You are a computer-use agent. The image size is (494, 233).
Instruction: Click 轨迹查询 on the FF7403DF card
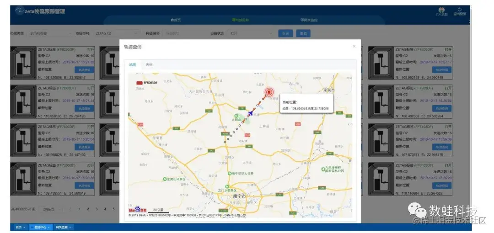pos(442,147)
